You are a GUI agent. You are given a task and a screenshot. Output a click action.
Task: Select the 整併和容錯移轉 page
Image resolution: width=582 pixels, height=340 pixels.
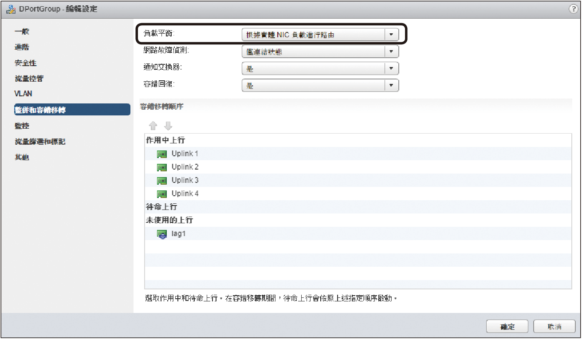[x=71, y=110]
